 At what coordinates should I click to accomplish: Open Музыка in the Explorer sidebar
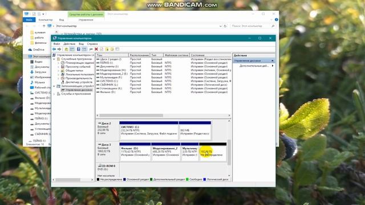(x=38, y=82)
